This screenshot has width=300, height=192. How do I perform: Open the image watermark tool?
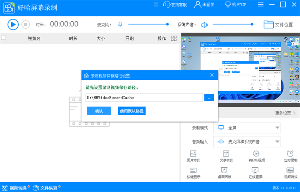pyautogui.click(x=193, y=156)
